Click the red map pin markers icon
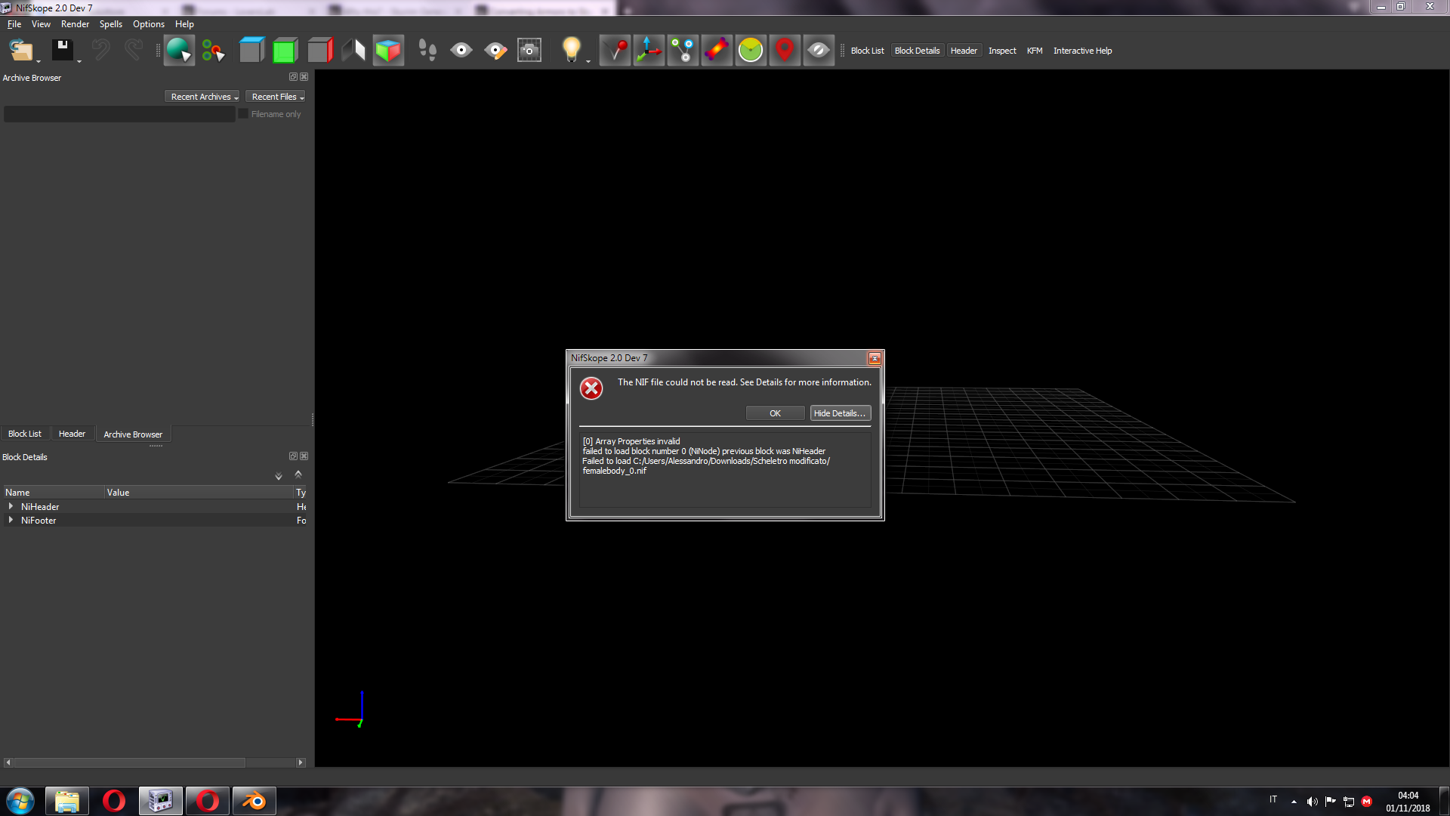 pos(785,51)
